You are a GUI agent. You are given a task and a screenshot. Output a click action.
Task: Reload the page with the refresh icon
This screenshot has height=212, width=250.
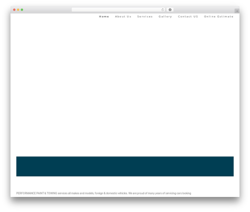point(162,10)
